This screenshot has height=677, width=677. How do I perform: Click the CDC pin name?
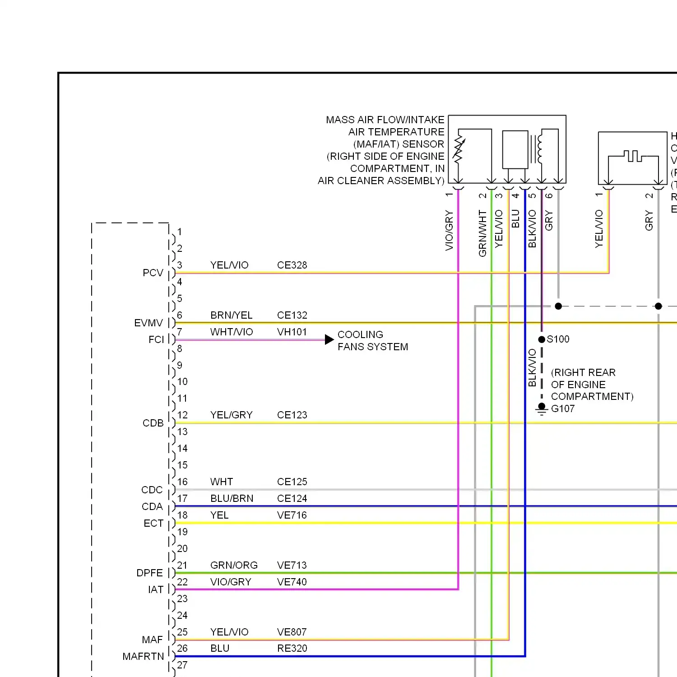(x=152, y=490)
